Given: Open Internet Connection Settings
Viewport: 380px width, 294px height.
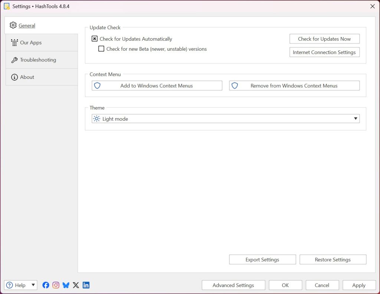Looking at the screenshot, I should pos(324,52).
